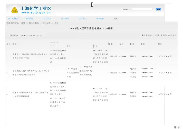Click the 首页 link in the breadcrumb

(23, 23)
